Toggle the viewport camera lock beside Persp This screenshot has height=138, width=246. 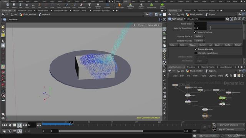coord(135,25)
